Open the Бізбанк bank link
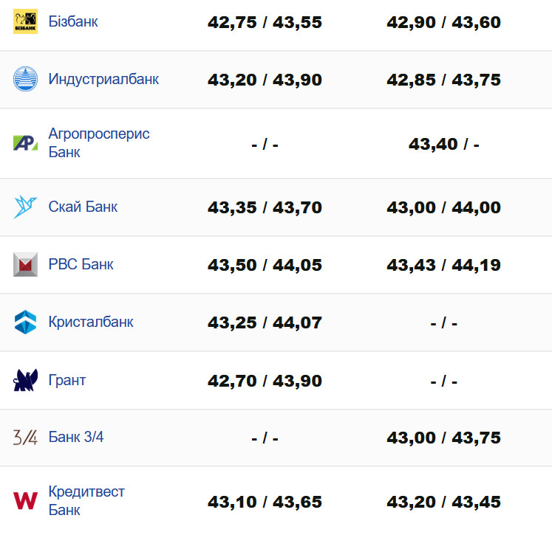The width and height of the screenshot is (552, 535). [73, 21]
